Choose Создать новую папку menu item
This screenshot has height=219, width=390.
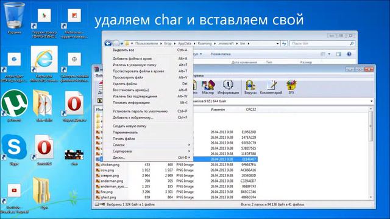tap(148, 126)
